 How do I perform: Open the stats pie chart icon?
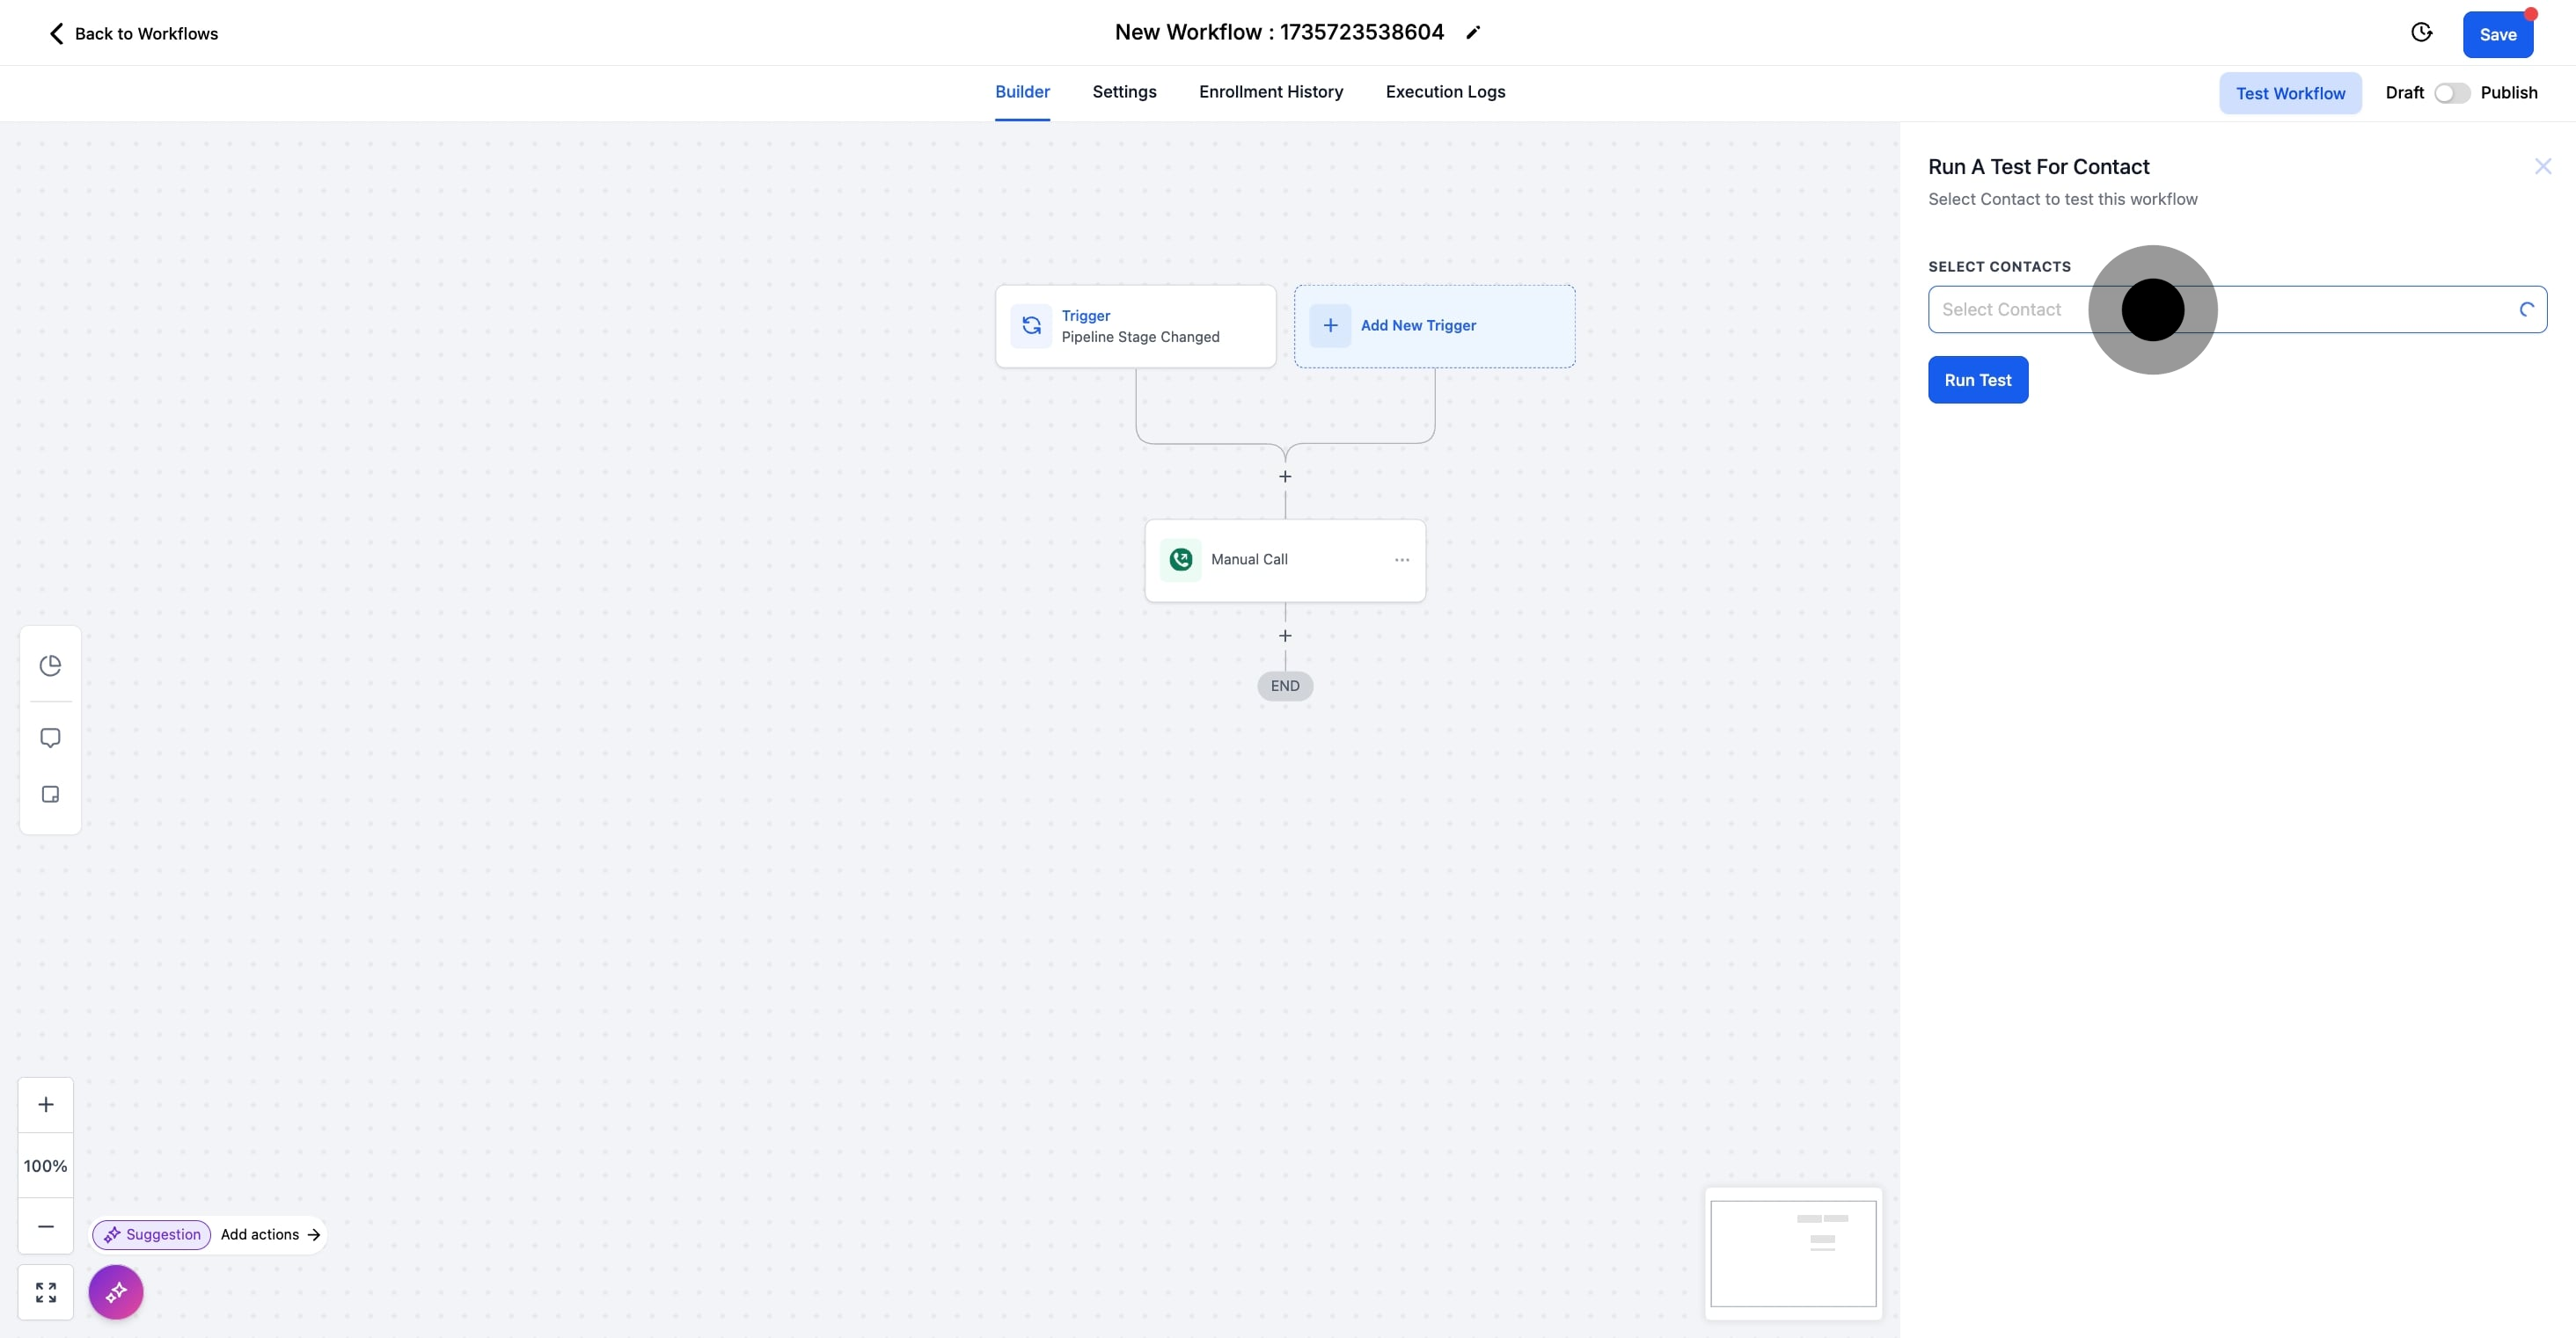50,665
